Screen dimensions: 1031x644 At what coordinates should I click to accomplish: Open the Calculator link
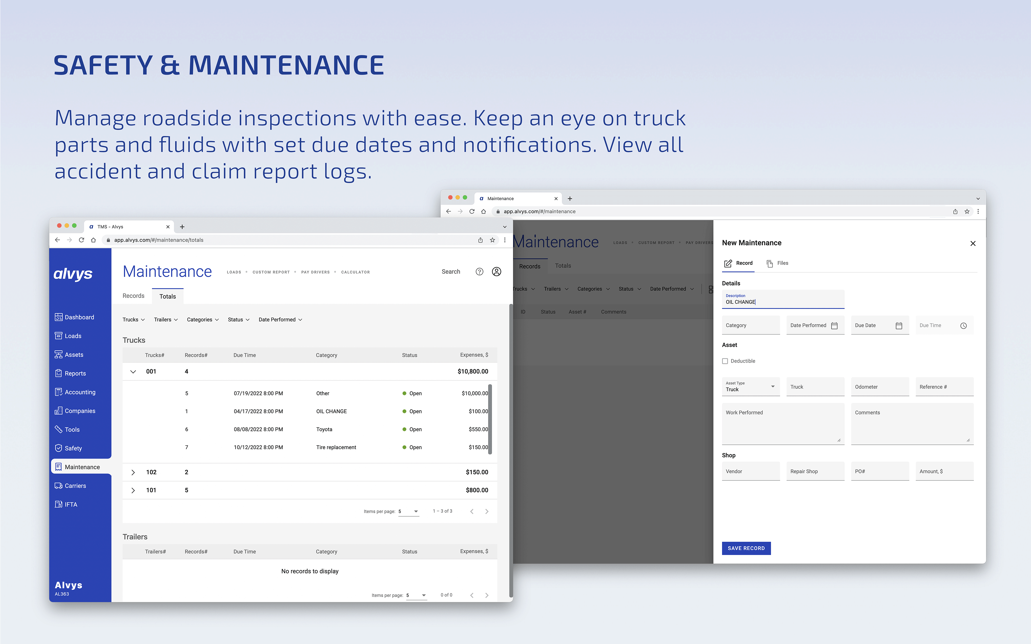click(x=355, y=272)
